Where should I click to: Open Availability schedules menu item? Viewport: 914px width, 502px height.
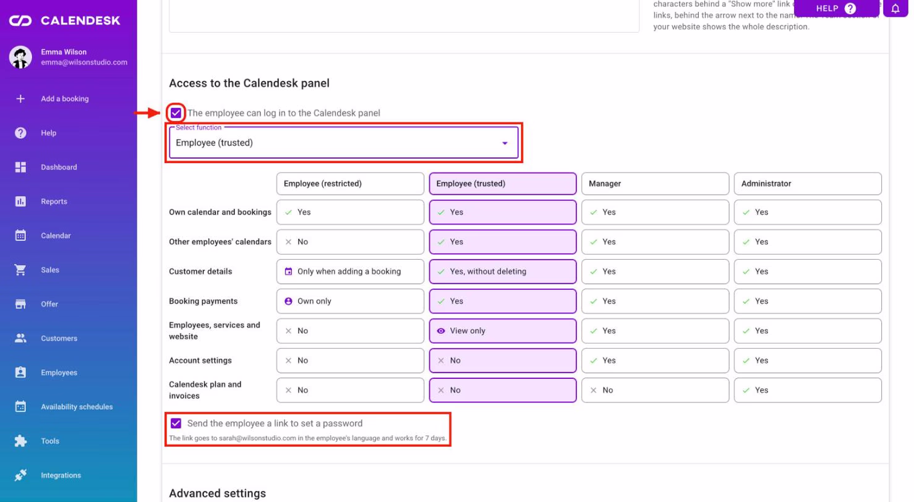coord(77,407)
